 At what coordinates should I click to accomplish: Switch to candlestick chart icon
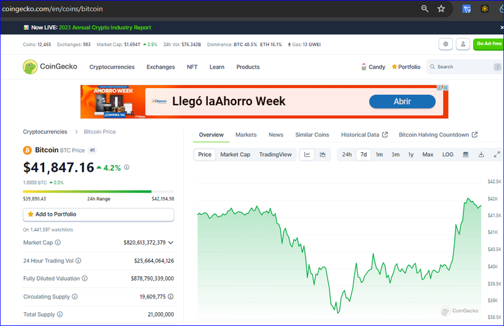pyautogui.click(x=323, y=154)
